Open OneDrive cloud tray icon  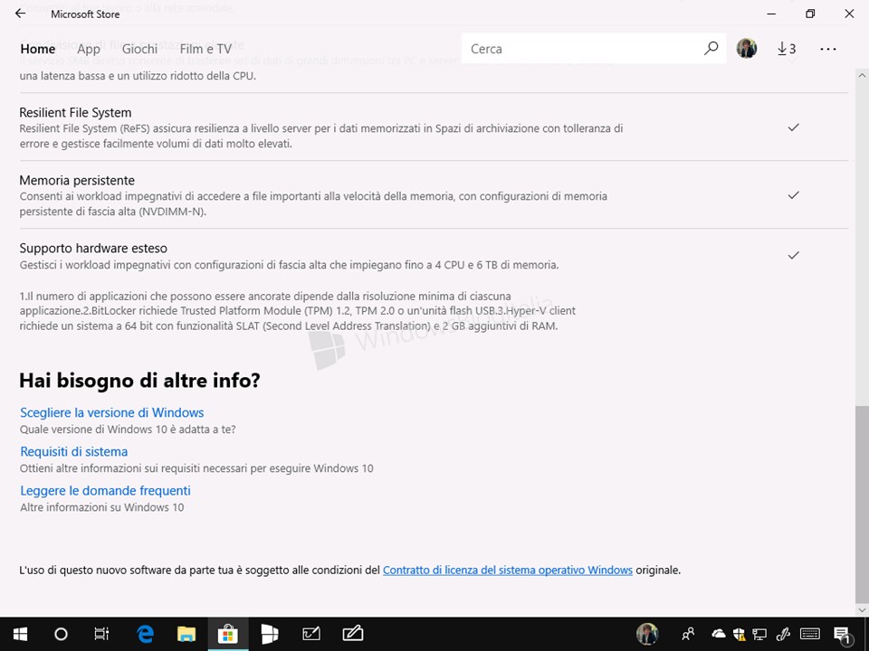coord(718,634)
